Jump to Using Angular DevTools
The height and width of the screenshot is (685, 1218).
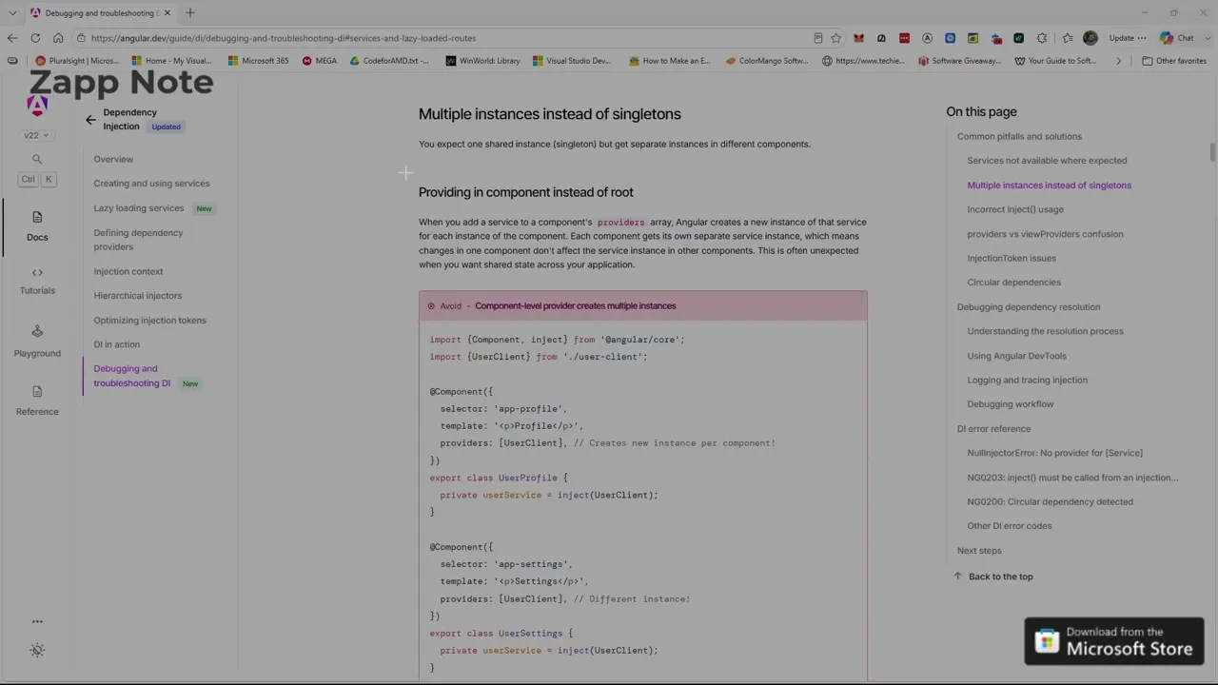coord(1016,356)
